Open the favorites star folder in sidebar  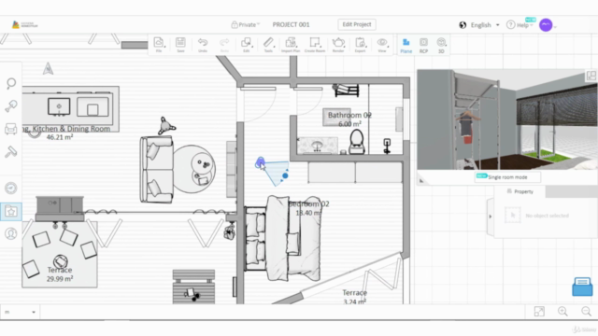pyautogui.click(x=11, y=212)
